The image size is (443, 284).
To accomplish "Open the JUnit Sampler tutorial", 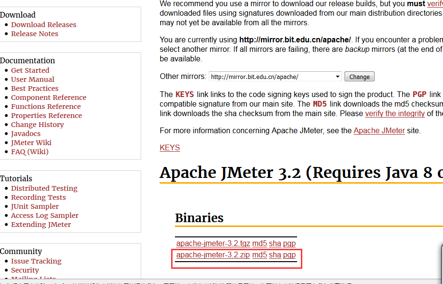I will coord(35,206).
